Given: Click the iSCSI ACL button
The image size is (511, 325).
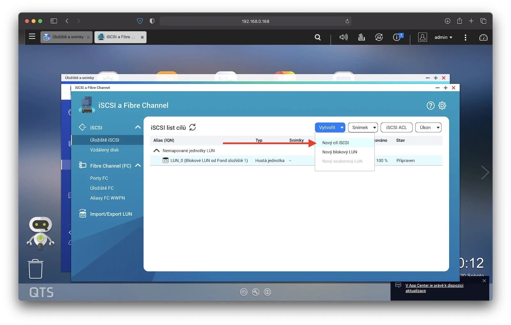Looking at the screenshot, I should point(396,127).
